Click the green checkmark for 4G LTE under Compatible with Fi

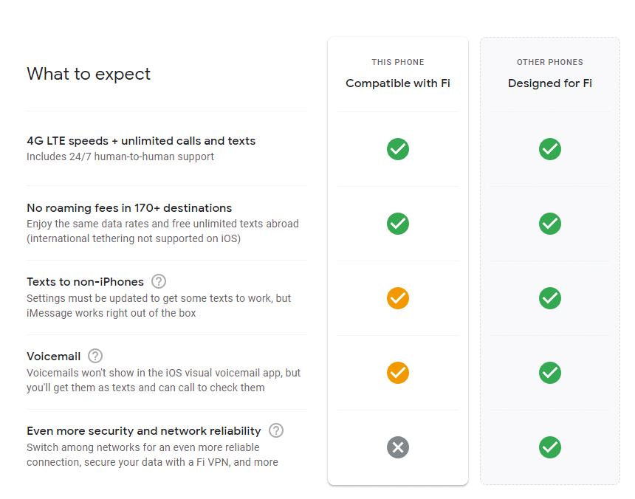[x=398, y=149]
